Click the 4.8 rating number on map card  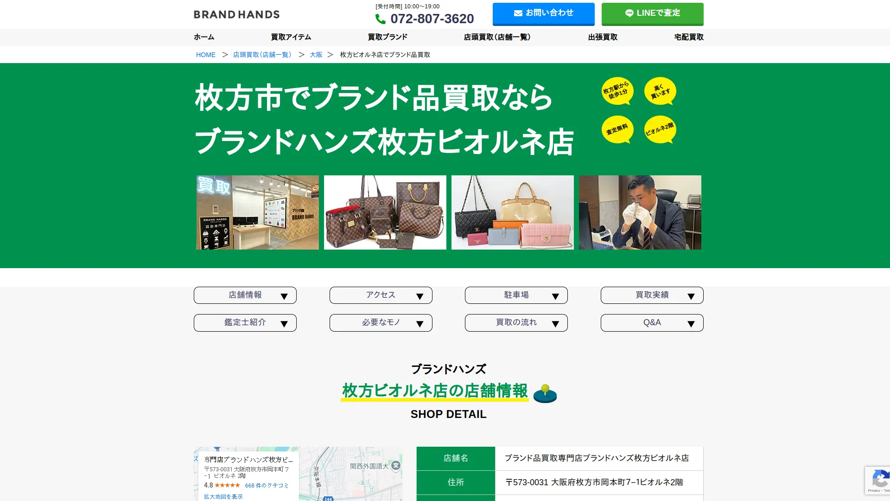pos(208,485)
